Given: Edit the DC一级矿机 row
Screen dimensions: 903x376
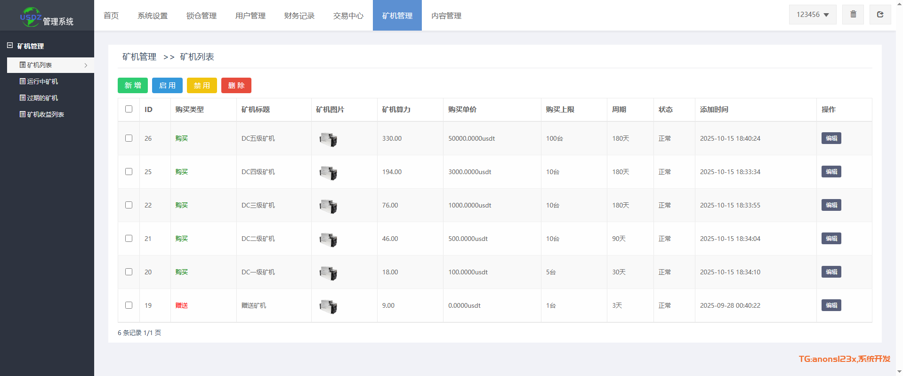Looking at the screenshot, I should (x=831, y=272).
